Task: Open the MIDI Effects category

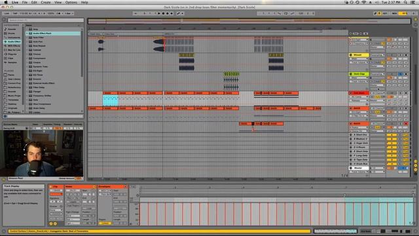Action: pyautogui.click(x=12, y=46)
